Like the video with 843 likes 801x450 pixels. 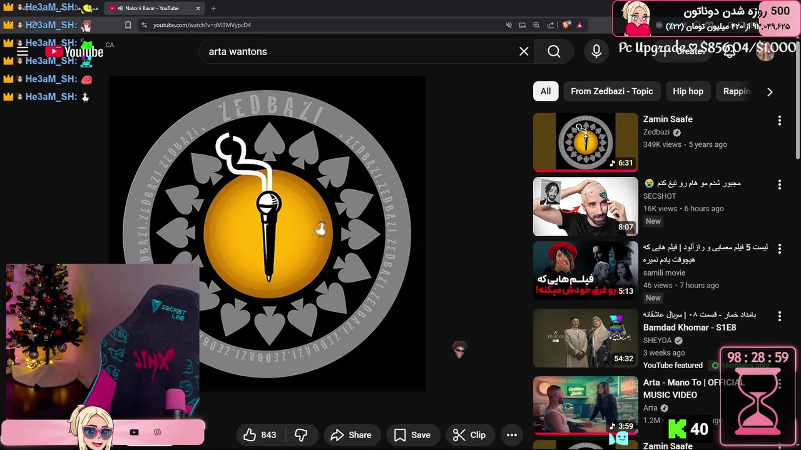[260, 435]
